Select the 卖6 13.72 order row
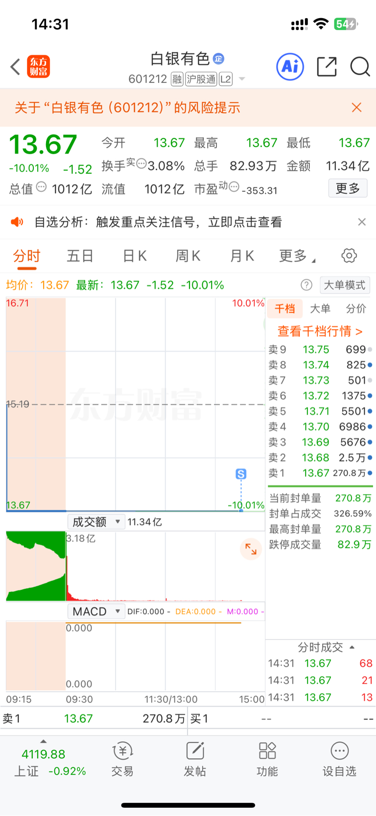376x816 pixels. point(320,395)
